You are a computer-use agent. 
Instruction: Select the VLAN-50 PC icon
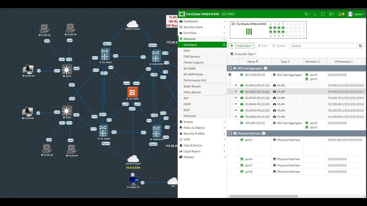coord(28,70)
